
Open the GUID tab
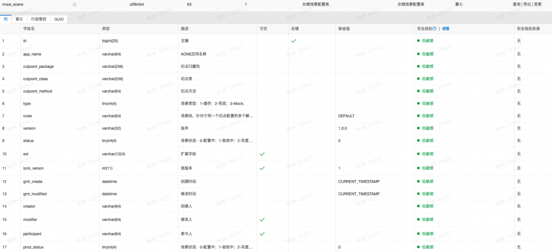(59, 19)
